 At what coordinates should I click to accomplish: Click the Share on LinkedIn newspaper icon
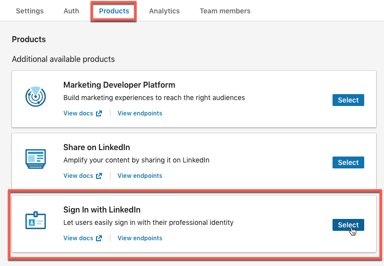pyautogui.click(x=36, y=159)
